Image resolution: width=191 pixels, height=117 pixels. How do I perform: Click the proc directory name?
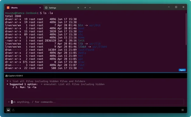pos(81,62)
